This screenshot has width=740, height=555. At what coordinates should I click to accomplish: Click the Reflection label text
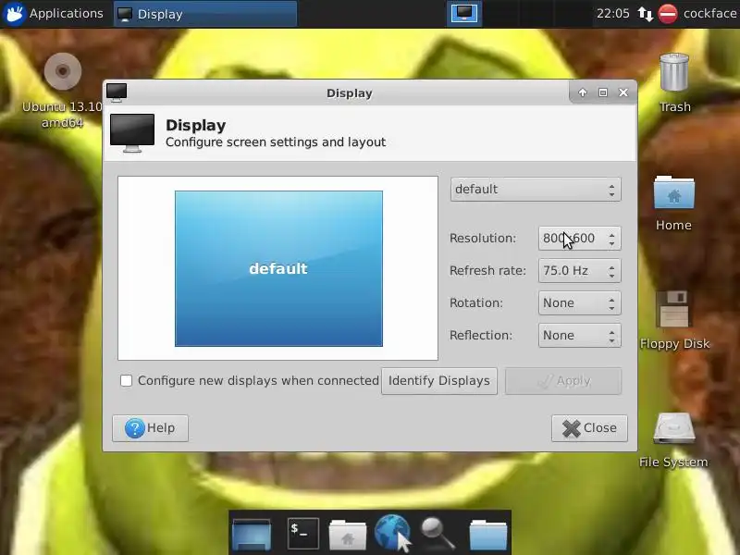pos(481,336)
